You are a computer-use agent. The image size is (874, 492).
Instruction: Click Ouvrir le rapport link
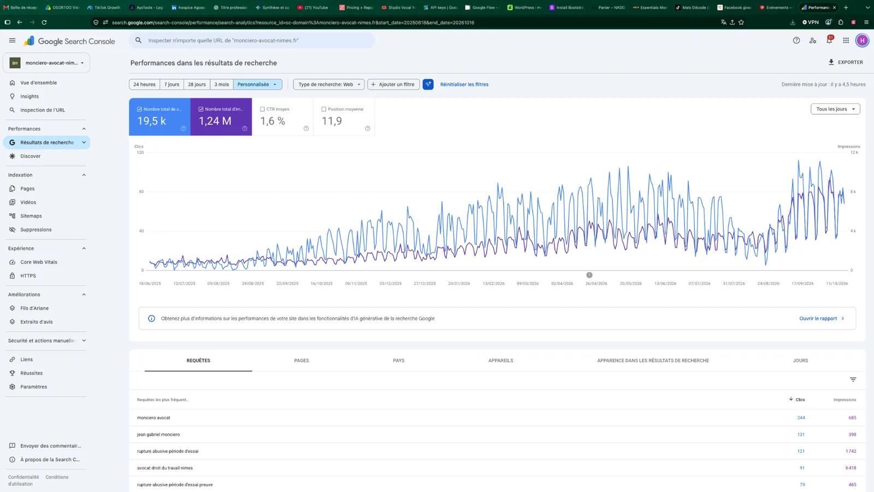[822, 318]
